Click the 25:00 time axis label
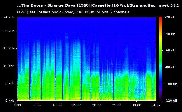This screenshot has height=112, width=182. click(x=117, y=105)
